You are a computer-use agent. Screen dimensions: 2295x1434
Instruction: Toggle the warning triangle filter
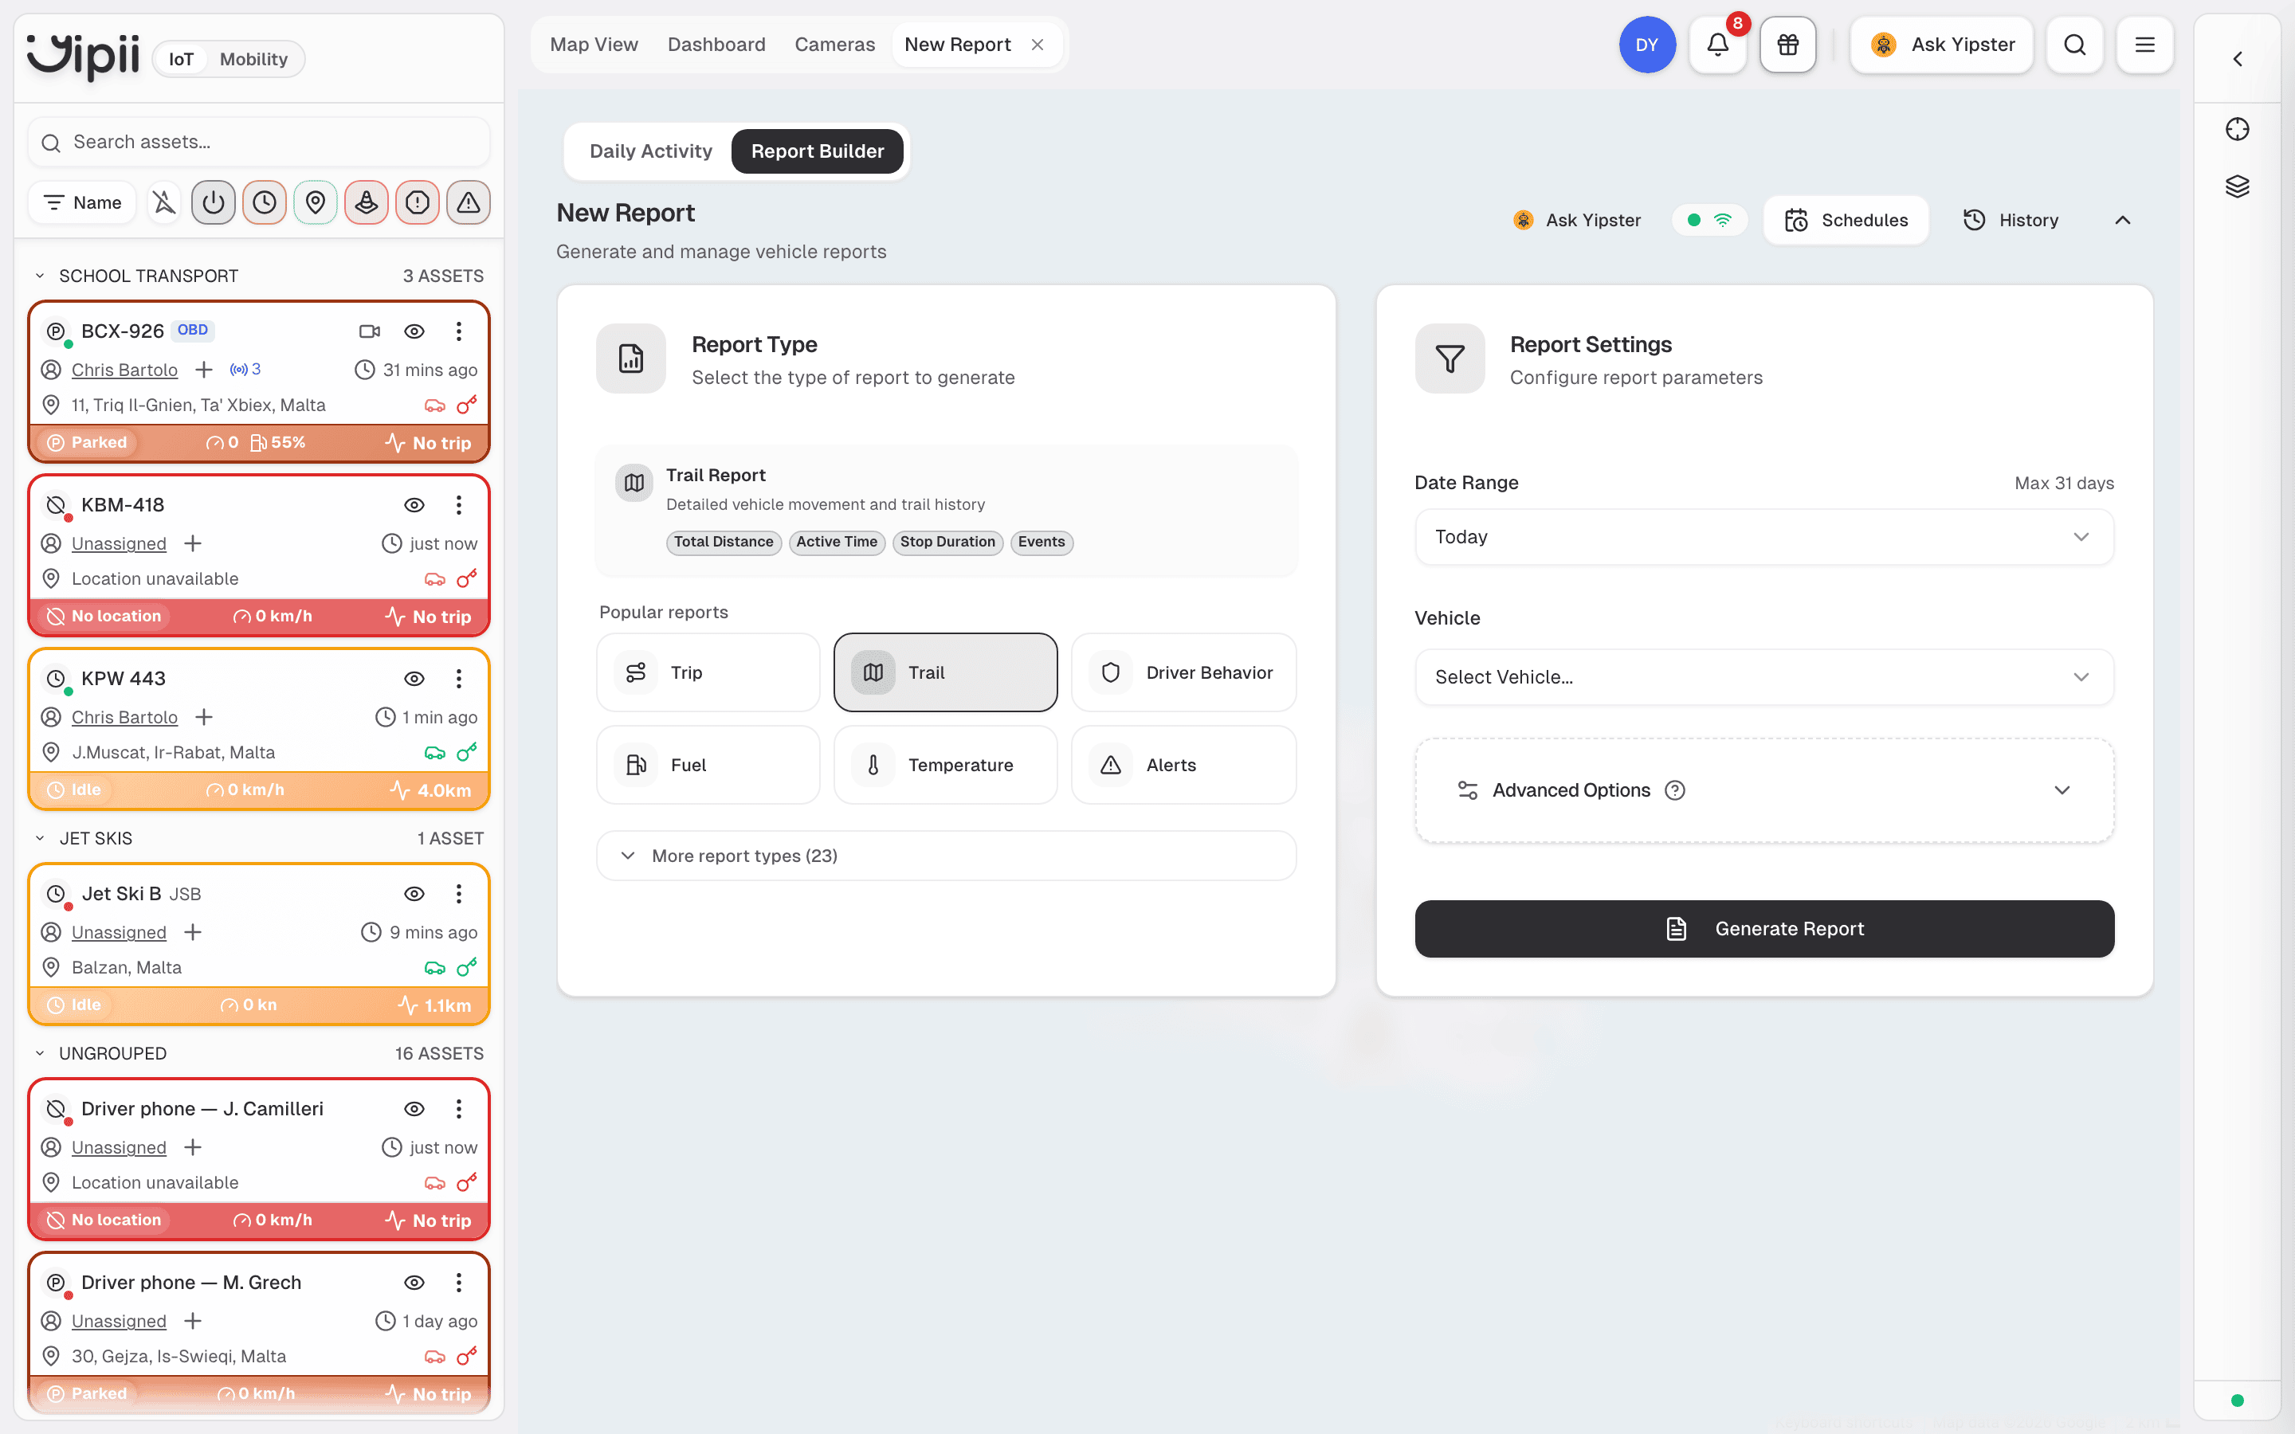click(x=469, y=202)
